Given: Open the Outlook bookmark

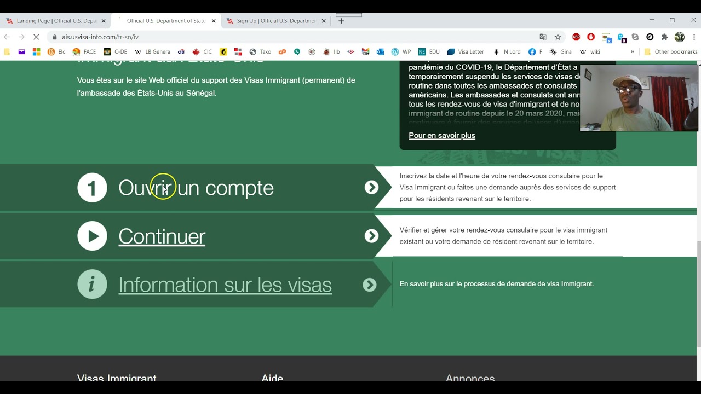Looking at the screenshot, I should coord(380,52).
